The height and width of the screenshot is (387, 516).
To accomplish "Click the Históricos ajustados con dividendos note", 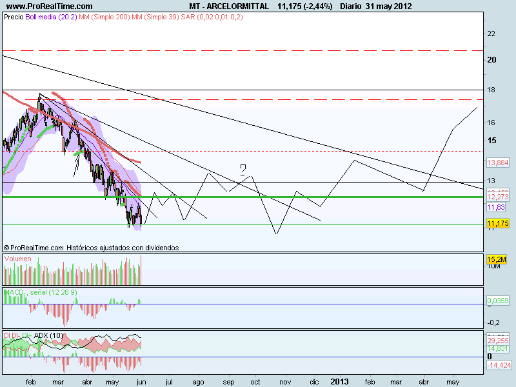I will click(123, 248).
